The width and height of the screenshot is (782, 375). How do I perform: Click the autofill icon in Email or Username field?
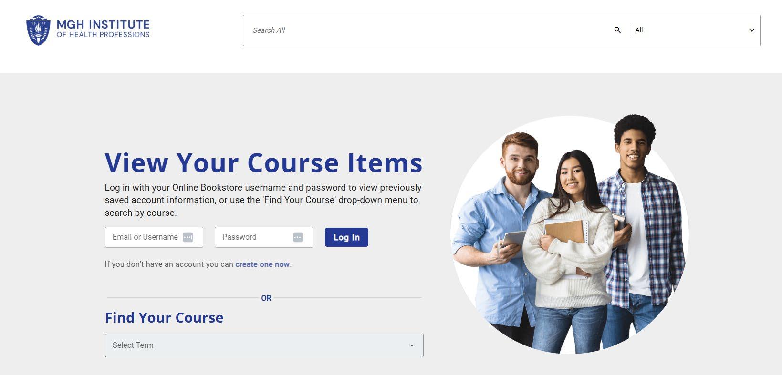click(188, 237)
